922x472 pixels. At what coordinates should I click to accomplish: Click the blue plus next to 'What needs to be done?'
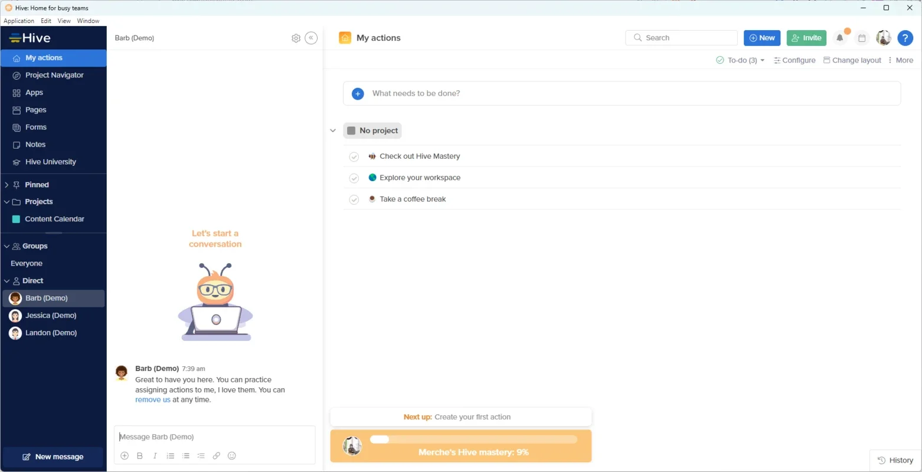point(358,94)
